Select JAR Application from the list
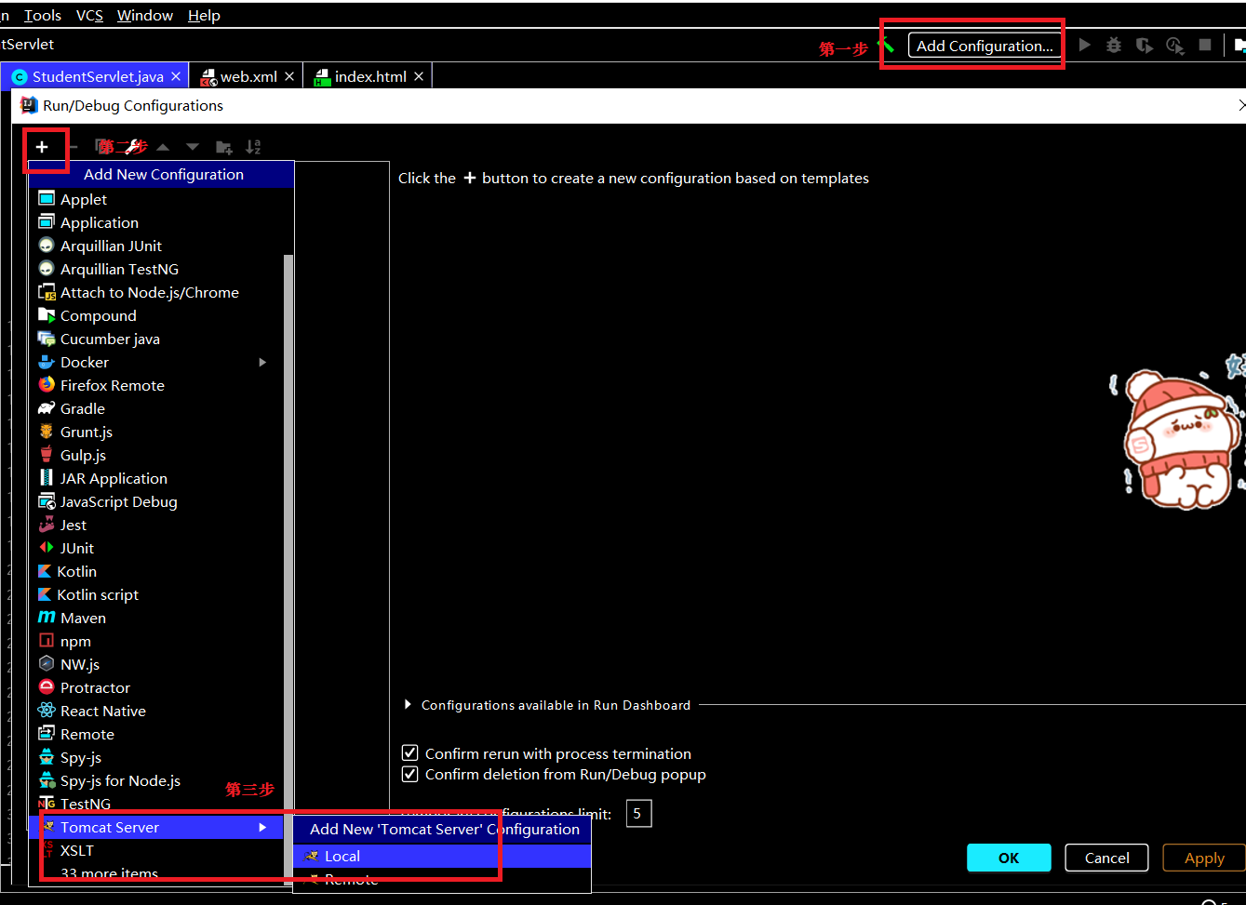1246x905 pixels. 156,478
